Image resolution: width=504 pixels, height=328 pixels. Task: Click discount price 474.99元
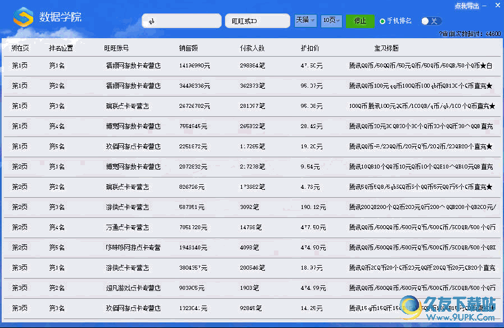tap(313, 288)
